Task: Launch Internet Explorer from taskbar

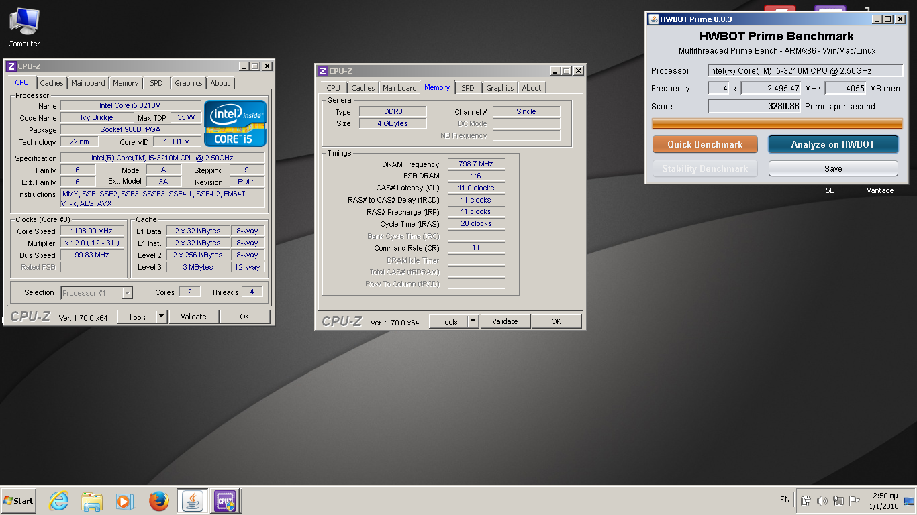Action: (59, 501)
